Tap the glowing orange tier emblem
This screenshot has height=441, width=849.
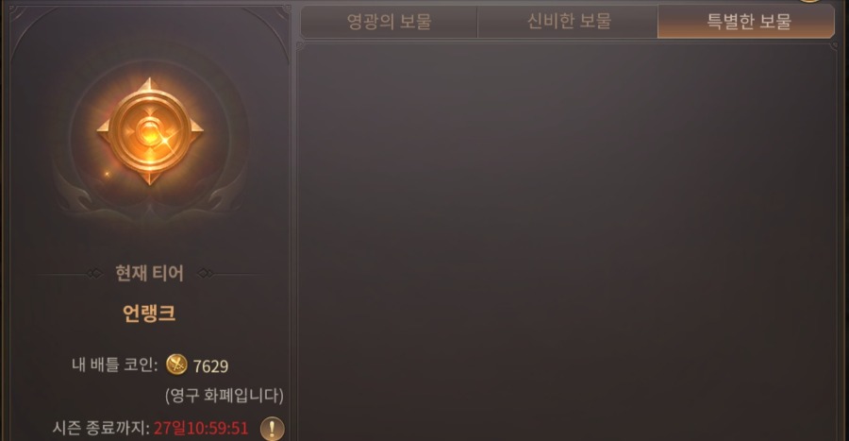150,130
